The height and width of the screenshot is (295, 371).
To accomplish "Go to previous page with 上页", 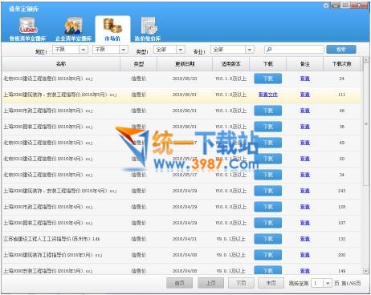I will [210, 283].
